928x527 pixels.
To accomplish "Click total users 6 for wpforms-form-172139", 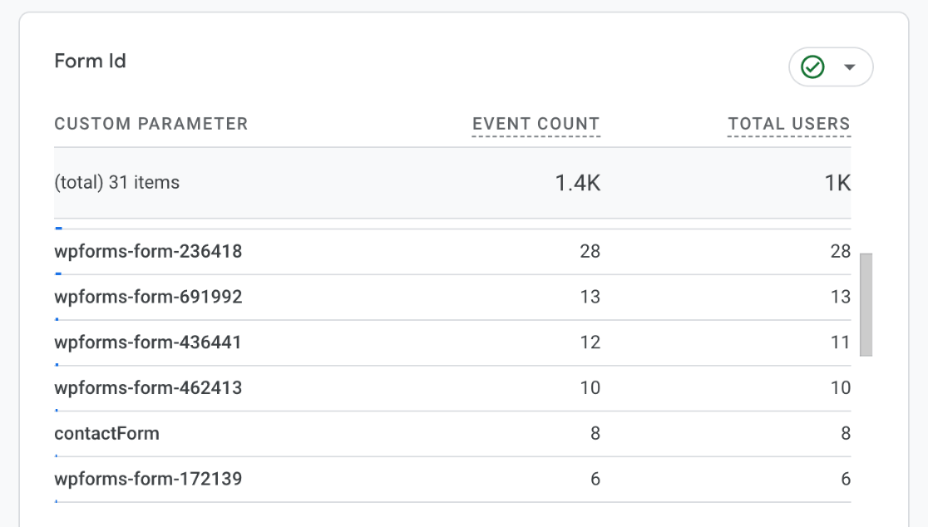I will [846, 479].
